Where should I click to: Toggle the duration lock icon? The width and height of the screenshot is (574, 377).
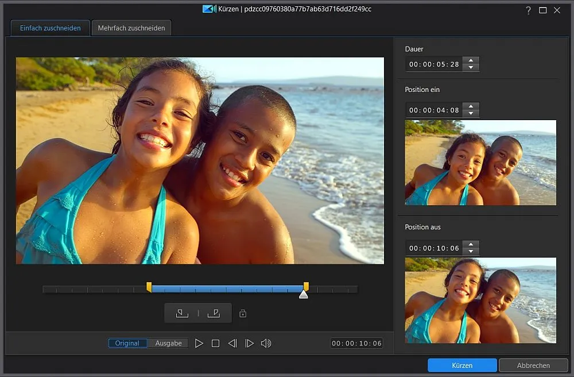coord(243,314)
